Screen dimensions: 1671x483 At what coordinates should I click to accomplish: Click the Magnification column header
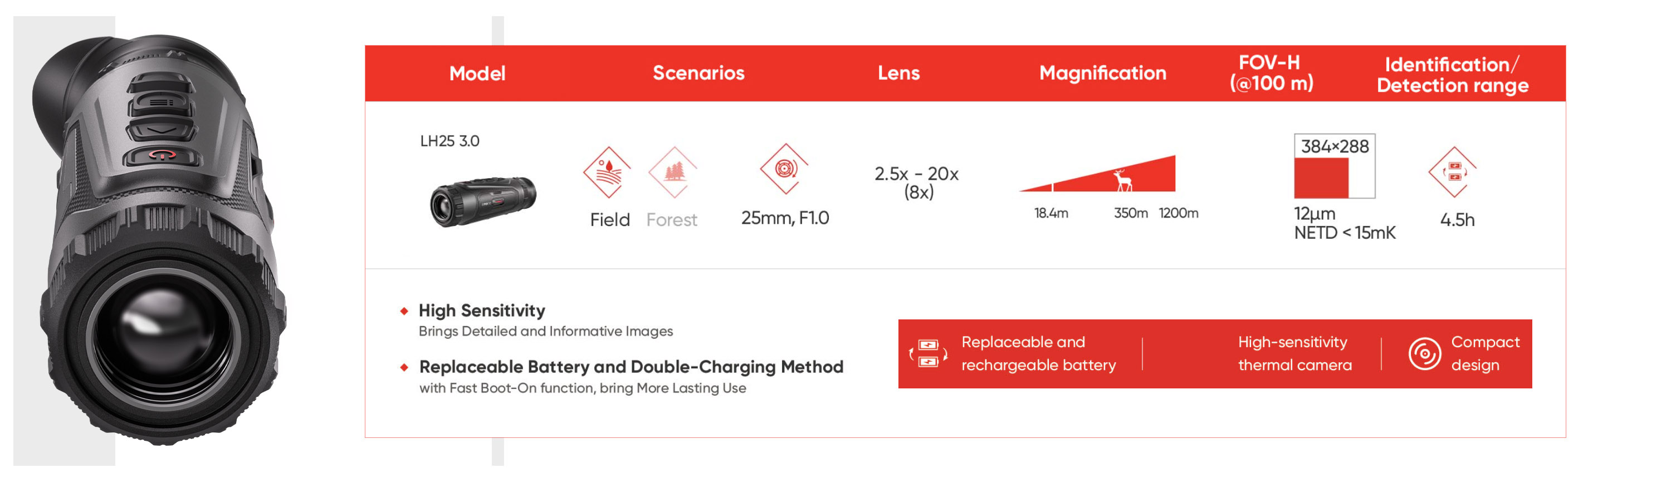[1102, 72]
